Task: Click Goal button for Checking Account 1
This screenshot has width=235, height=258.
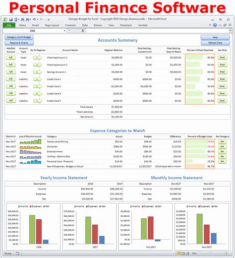Action: [223, 58]
